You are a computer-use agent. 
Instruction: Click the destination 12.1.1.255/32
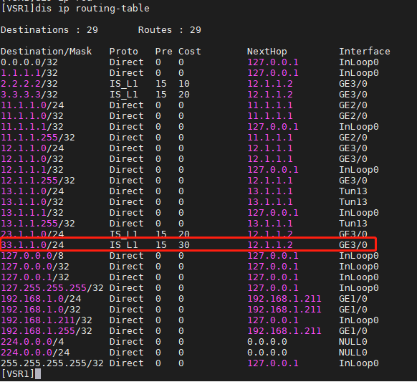click(38, 181)
